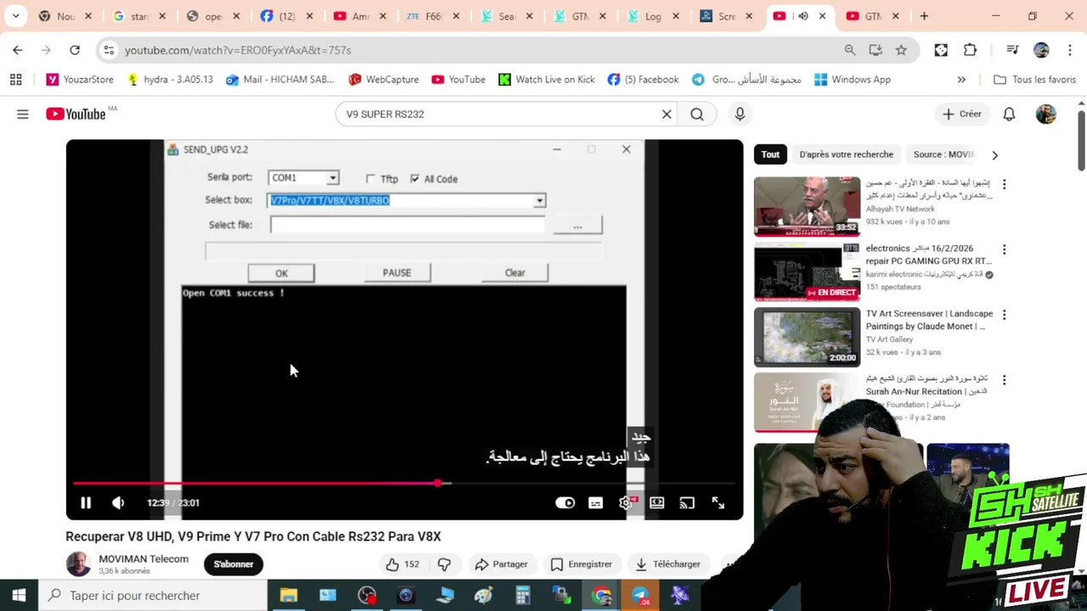Reload the page

[x=75, y=50]
